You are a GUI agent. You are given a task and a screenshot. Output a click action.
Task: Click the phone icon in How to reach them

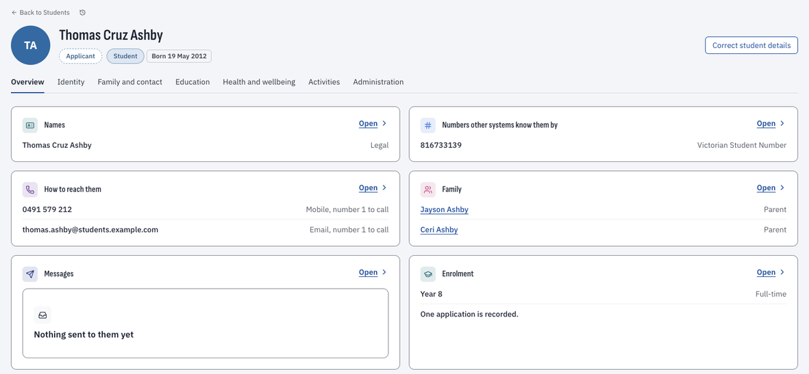pos(30,189)
